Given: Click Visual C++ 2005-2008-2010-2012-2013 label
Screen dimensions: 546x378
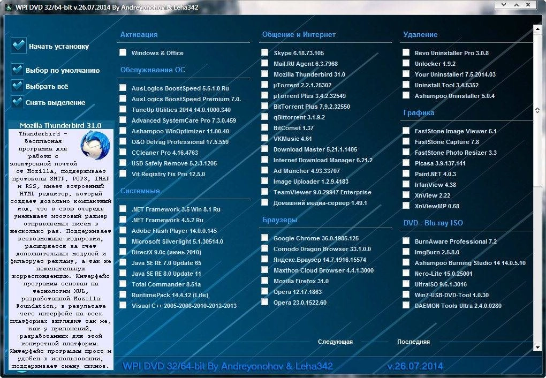Looking at the screenshot, I should (184, 306).
